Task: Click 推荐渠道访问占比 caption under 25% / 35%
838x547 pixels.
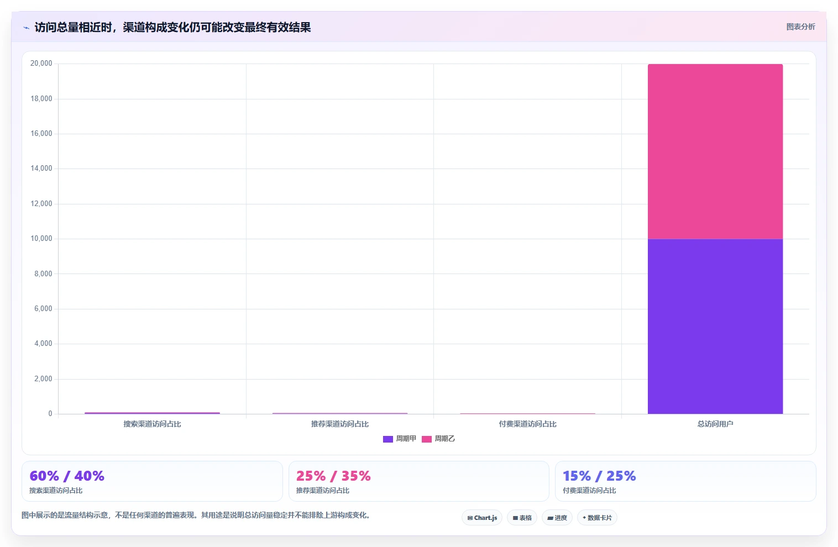Action: coord(322,491)
